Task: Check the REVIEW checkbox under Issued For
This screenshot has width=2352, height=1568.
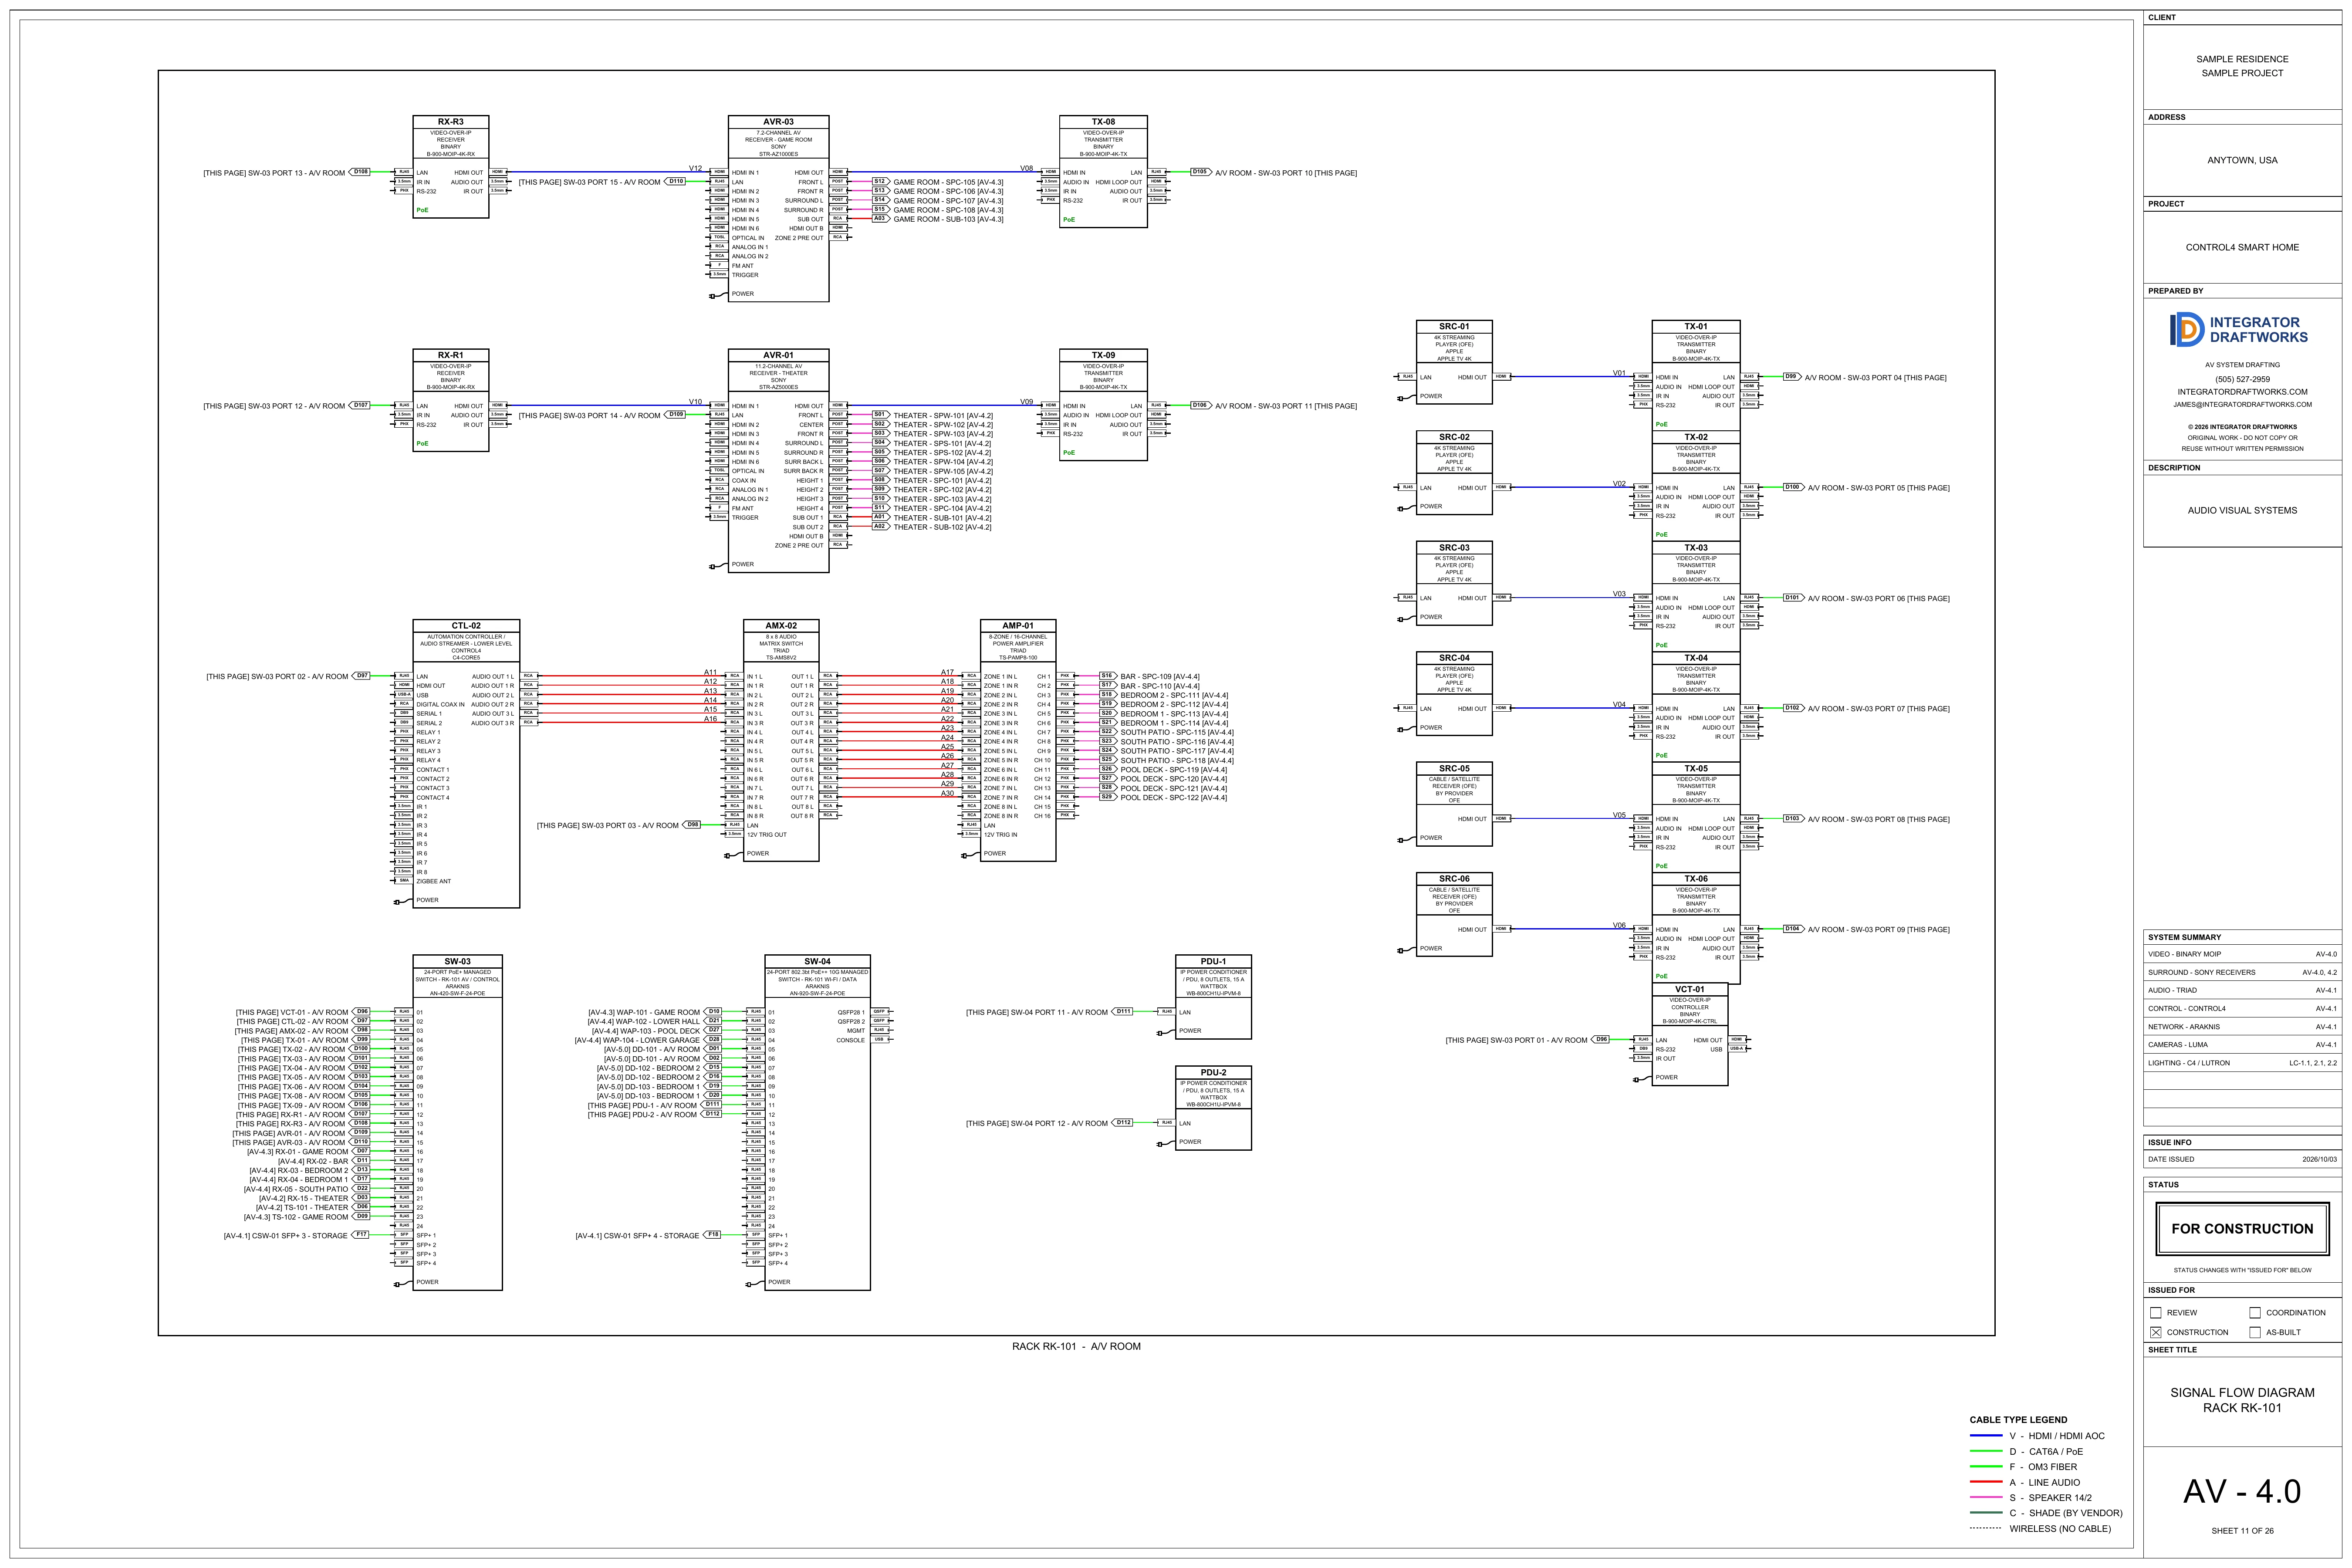Action: (2156, 1313)
